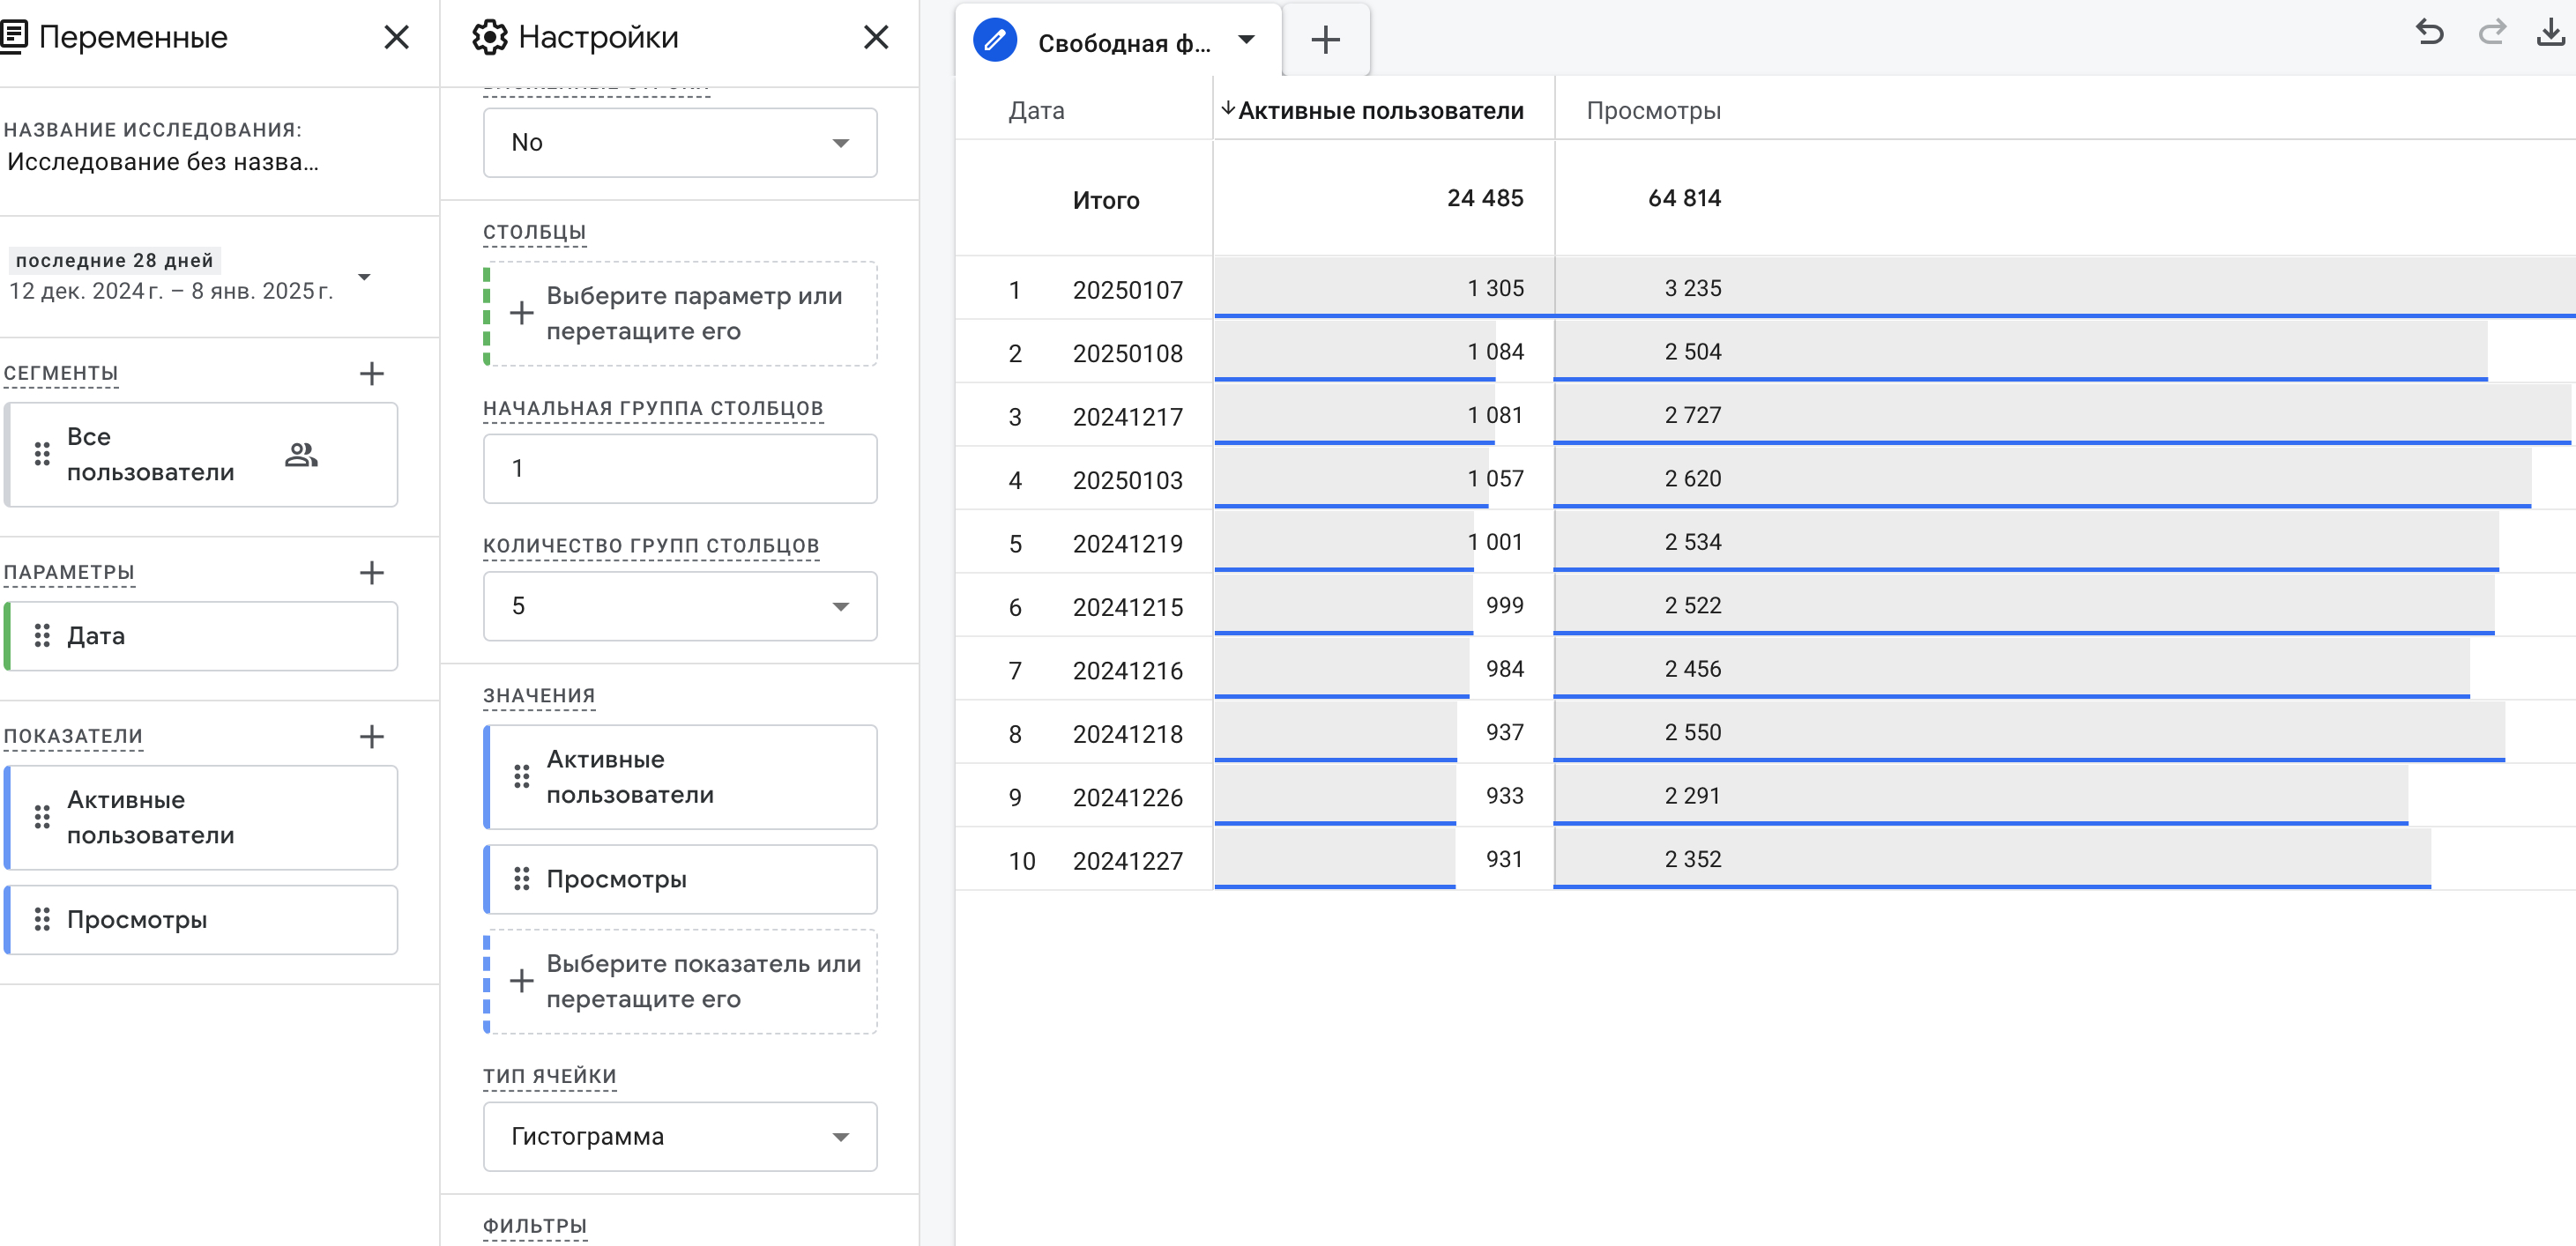Add a parameter with the plus icon
Viewport: 2576px width, 1246px height.
click(x=372, y=573)
